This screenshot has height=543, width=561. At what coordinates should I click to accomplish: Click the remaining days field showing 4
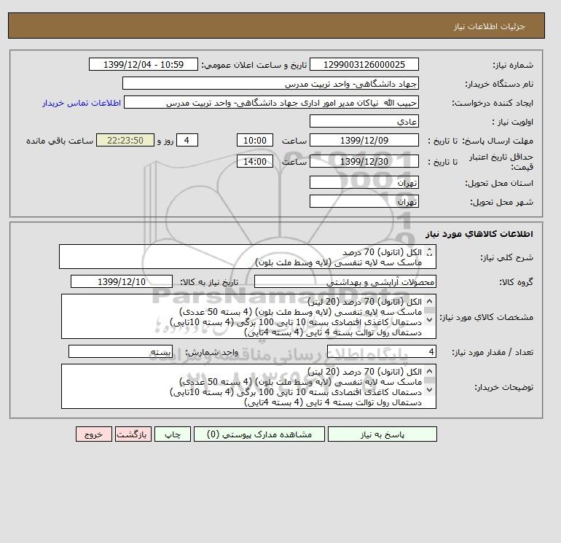coord(187,141)
